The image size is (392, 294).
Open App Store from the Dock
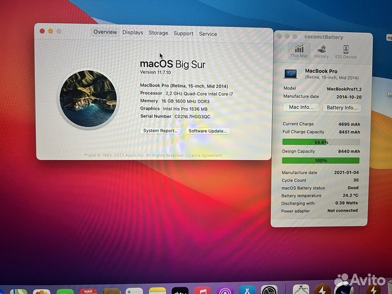point(248,290)
